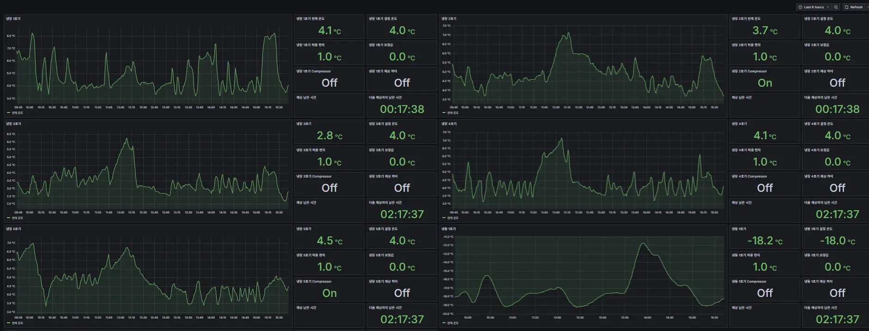
Task: Click 냉장 1호기 defrost countdown 00:17:38
Action: coord(401,109)
